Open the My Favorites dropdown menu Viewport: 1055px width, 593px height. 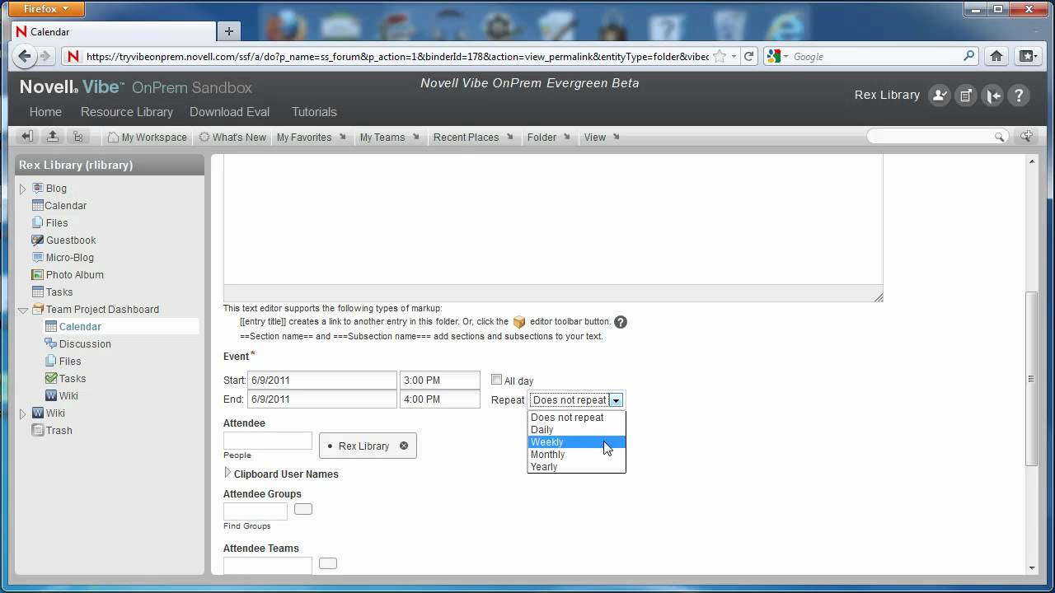(x=312, y=137)
